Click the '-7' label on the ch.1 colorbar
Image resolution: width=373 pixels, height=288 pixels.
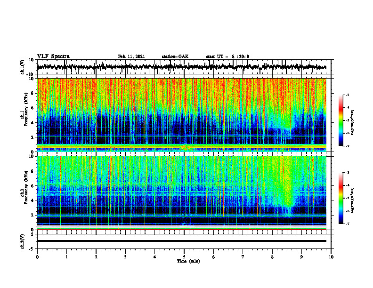pos(347,146)
